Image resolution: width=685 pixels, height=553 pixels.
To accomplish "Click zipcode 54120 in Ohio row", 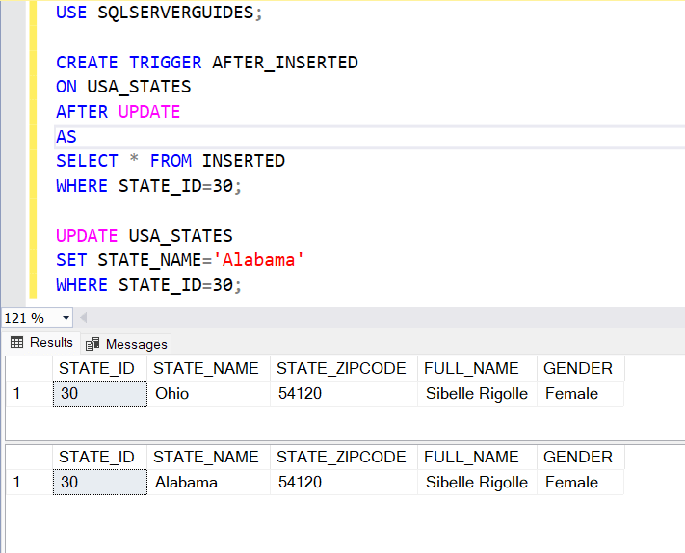I will point(344,394).
